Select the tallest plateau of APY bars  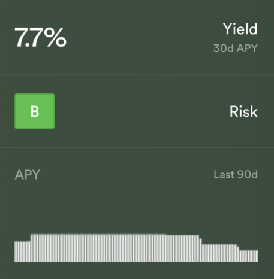click(x=99, y=248)
